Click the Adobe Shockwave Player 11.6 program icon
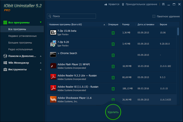Screen dimensions: 183x122 [x=53, y=99]
